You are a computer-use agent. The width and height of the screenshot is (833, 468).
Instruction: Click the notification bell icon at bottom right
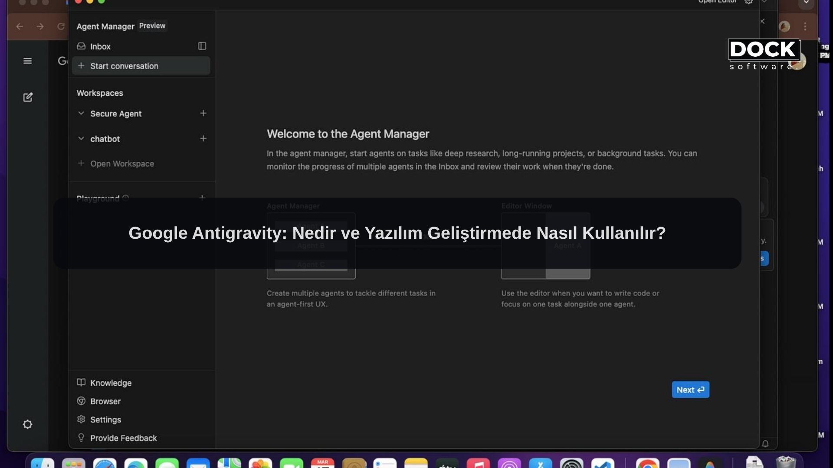coord(765,443)
